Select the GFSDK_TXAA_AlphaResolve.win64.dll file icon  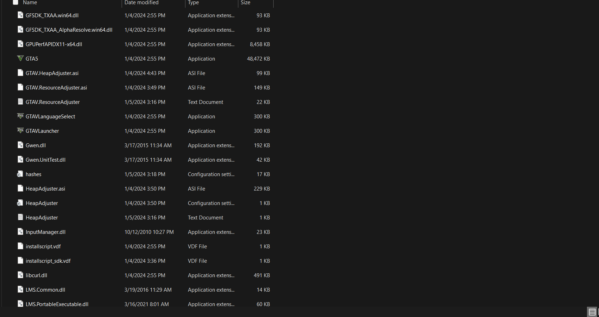point(20,30)
